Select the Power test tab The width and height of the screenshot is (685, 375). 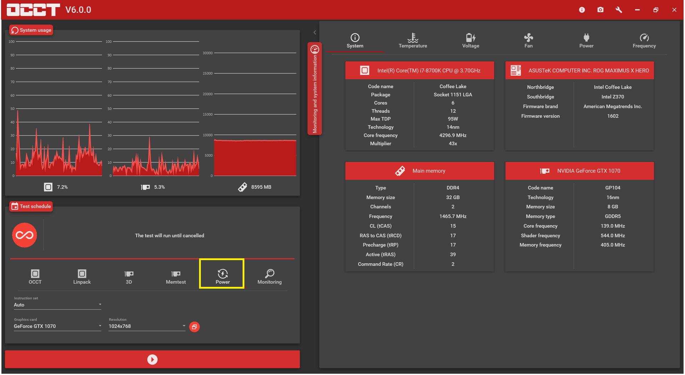pos(223,277)
